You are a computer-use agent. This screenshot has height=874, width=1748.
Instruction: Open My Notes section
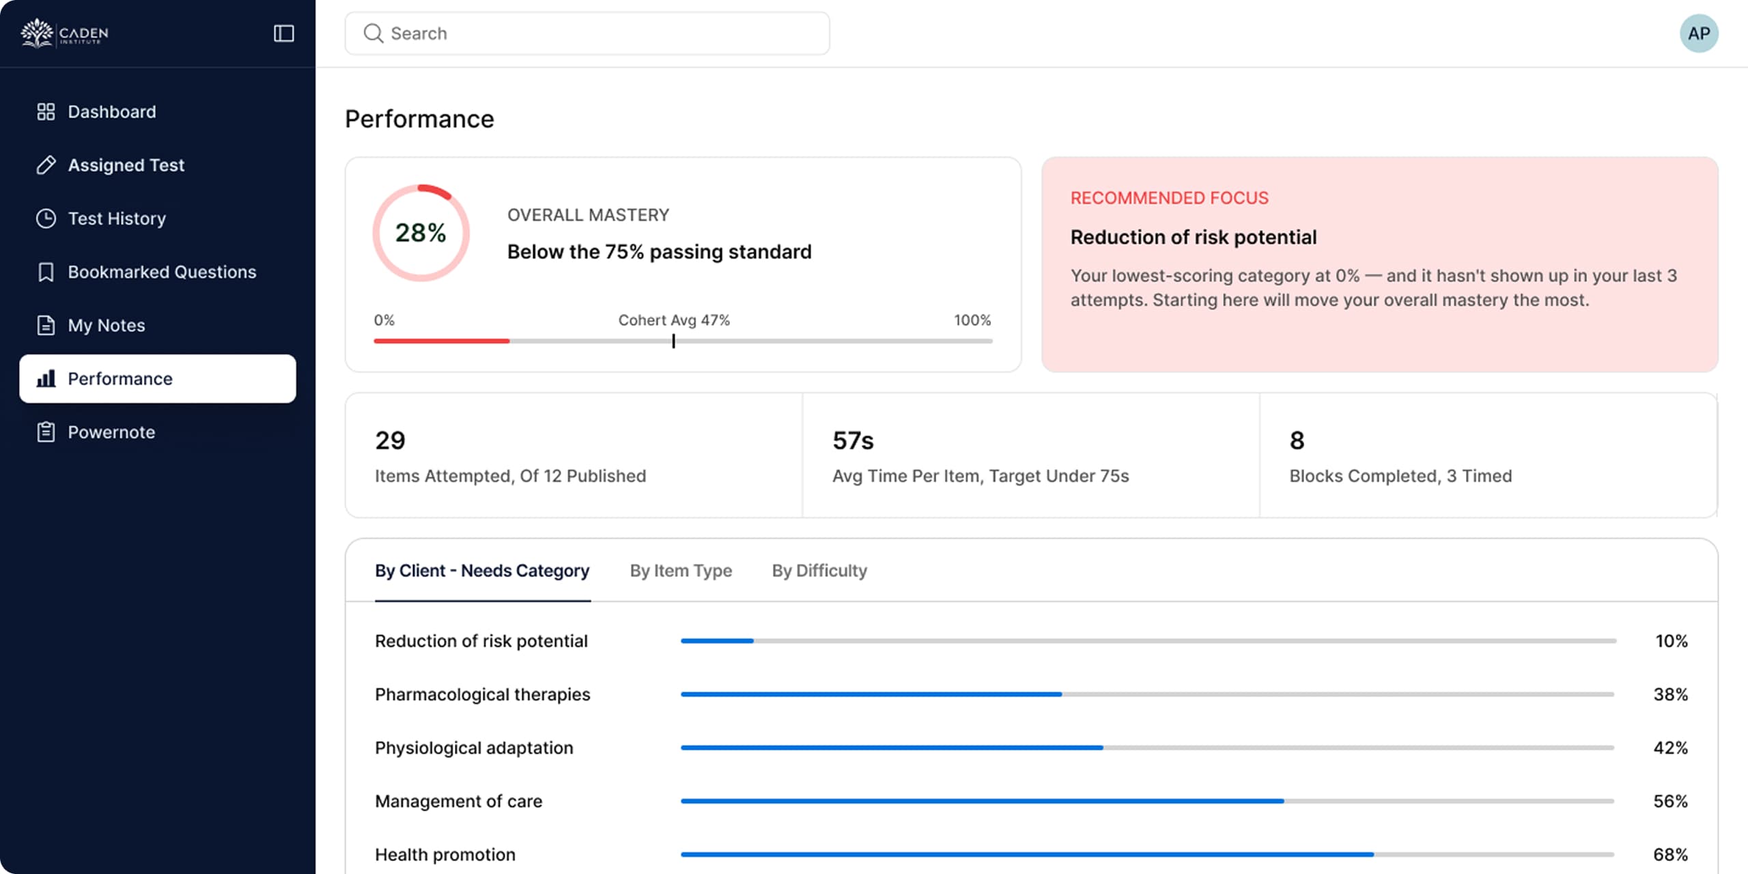click(x=158, y=325)
